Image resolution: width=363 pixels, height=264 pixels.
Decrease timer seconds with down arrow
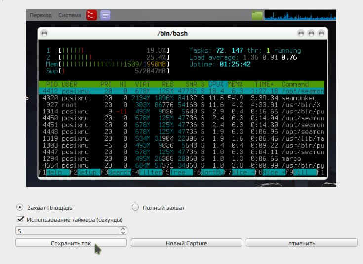click(123, 232)
